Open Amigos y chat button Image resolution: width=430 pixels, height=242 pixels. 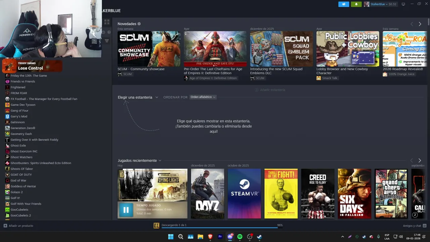[x=415, y=226]
